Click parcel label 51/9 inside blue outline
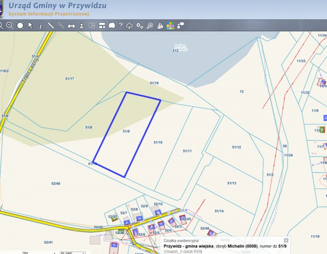 [x=126, y=131]
